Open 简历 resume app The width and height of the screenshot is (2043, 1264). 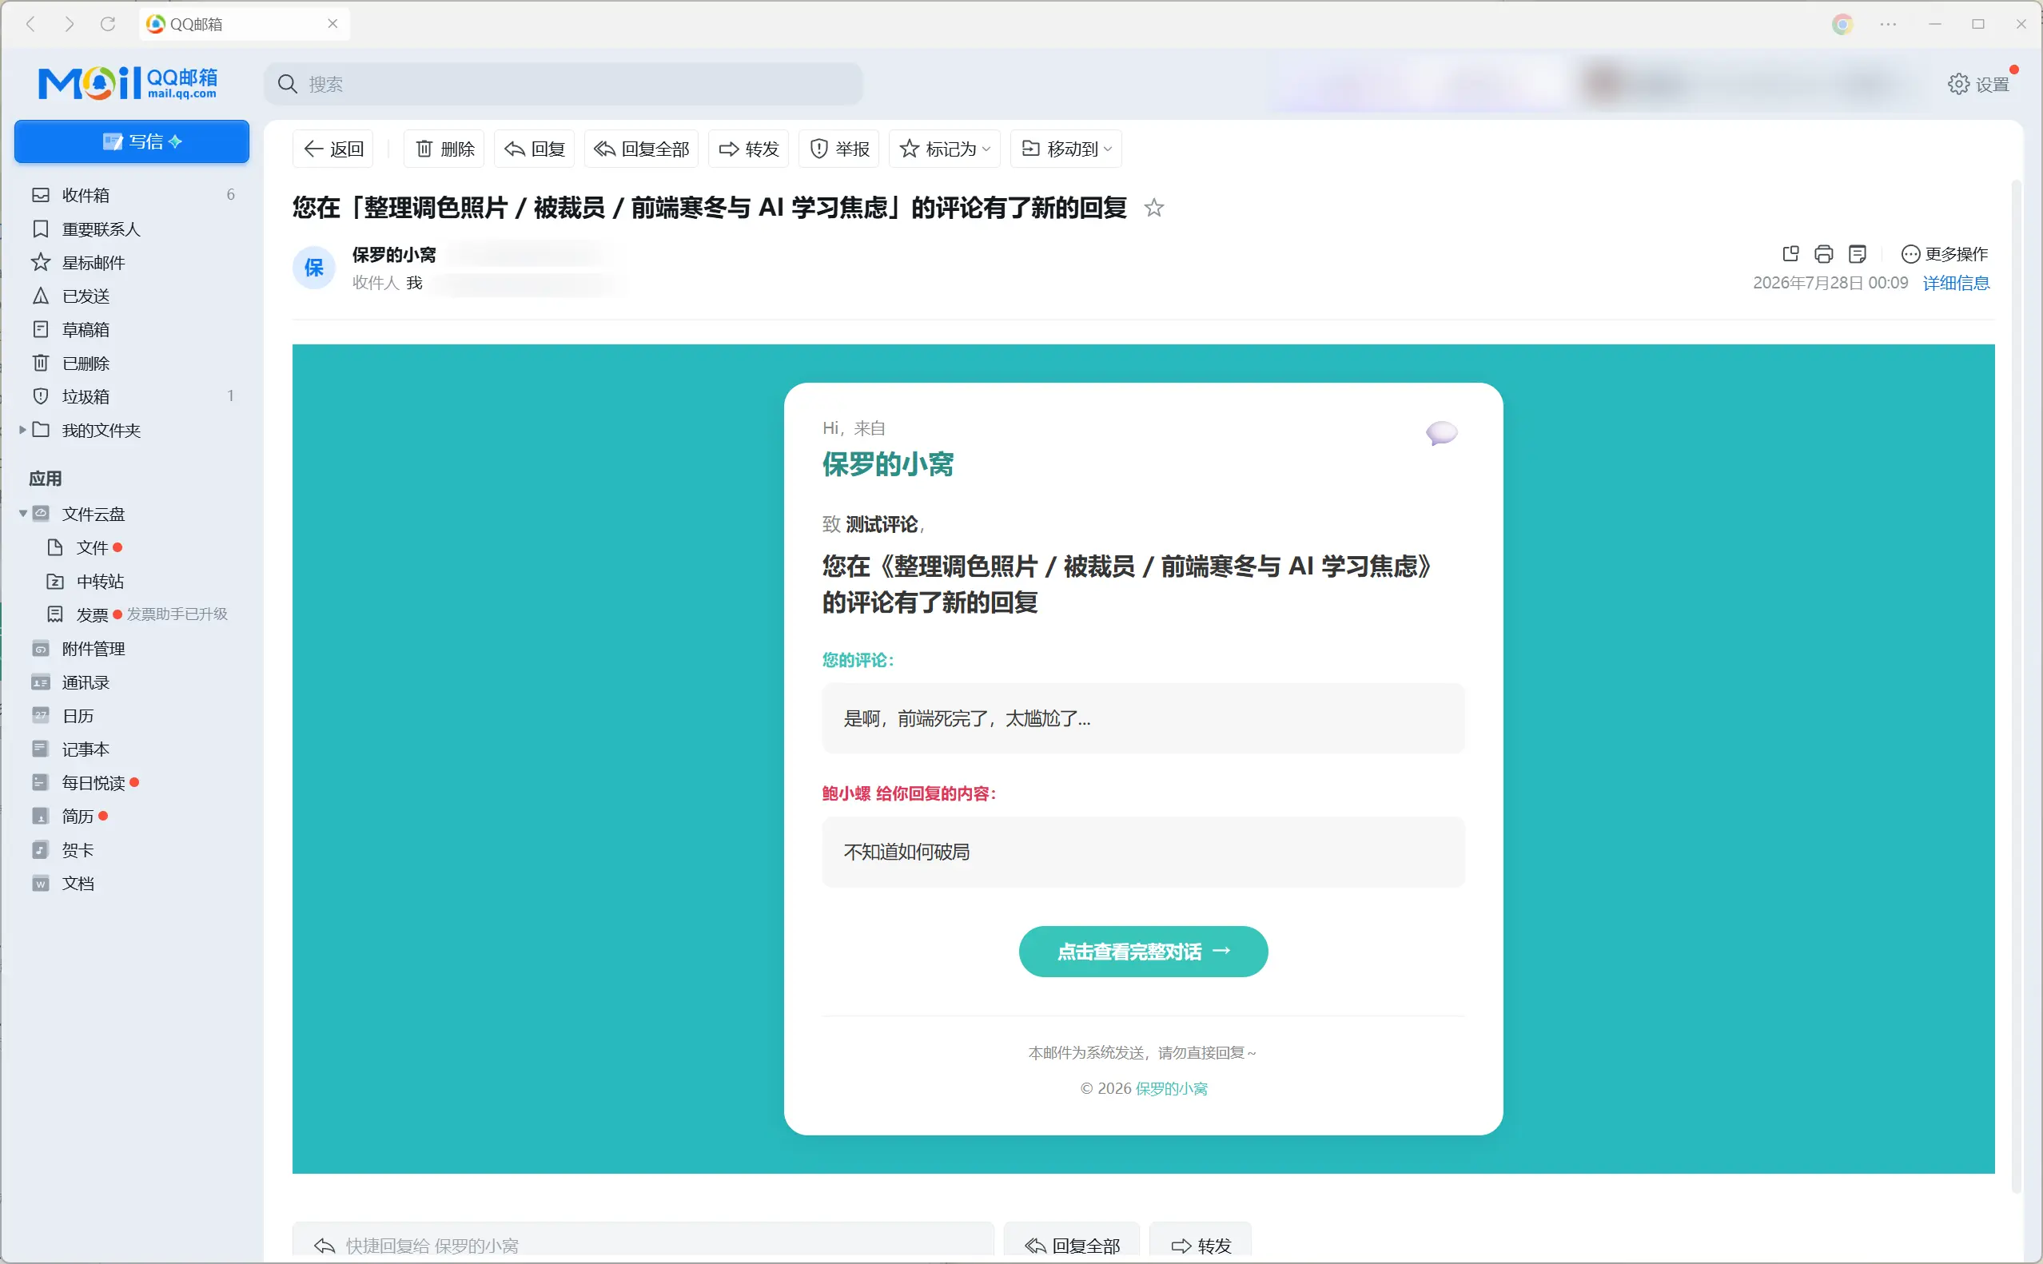(x=78, y=816)
